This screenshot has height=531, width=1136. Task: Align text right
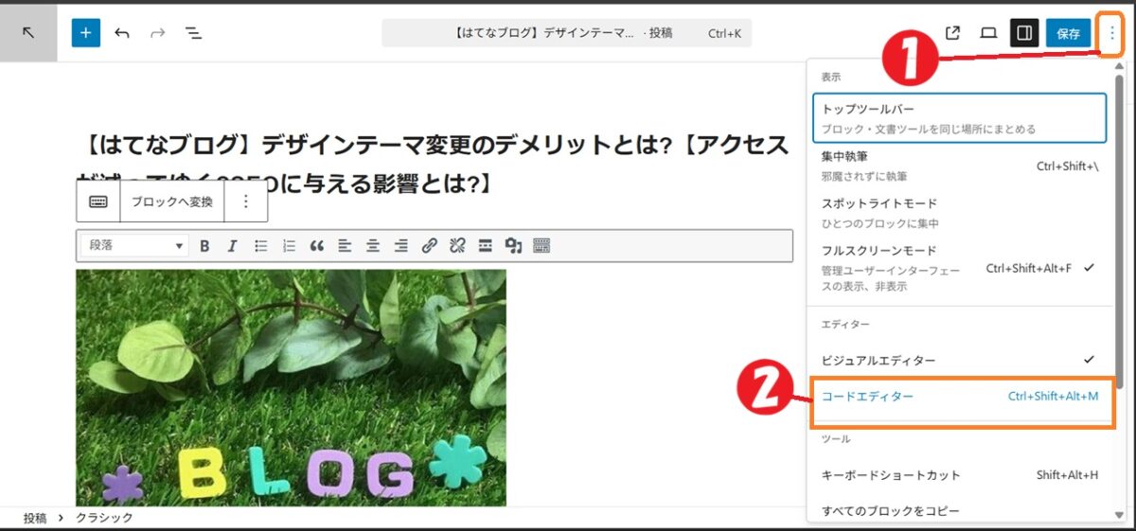(x=400, y=246)
